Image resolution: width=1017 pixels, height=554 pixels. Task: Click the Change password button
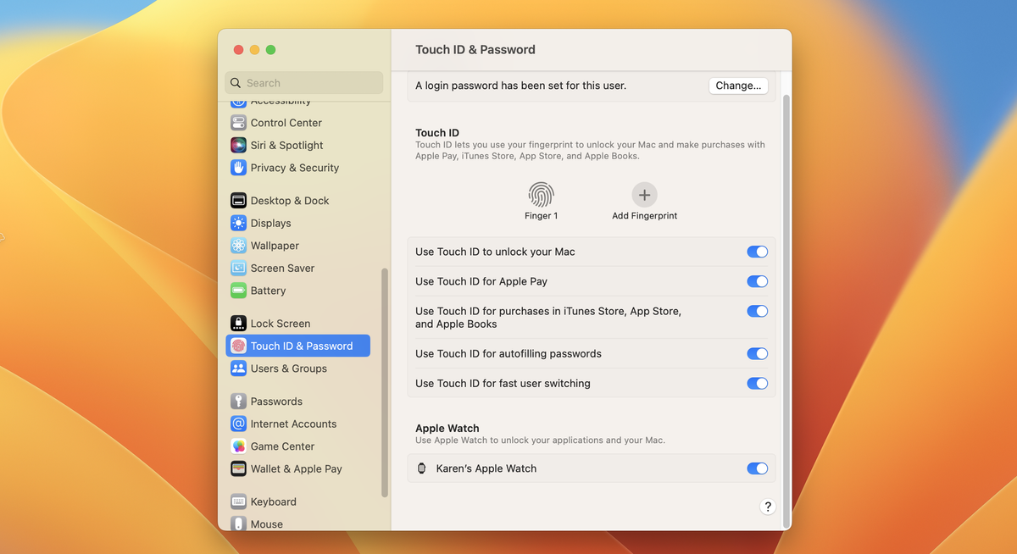point(737,85)
